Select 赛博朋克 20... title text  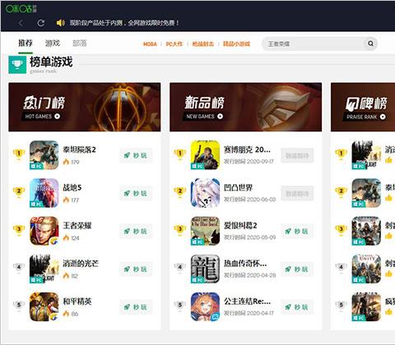[x=247, y=149]
